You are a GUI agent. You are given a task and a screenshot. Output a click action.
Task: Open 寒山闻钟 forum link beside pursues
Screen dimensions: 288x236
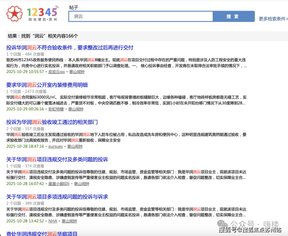coord(75,146)
